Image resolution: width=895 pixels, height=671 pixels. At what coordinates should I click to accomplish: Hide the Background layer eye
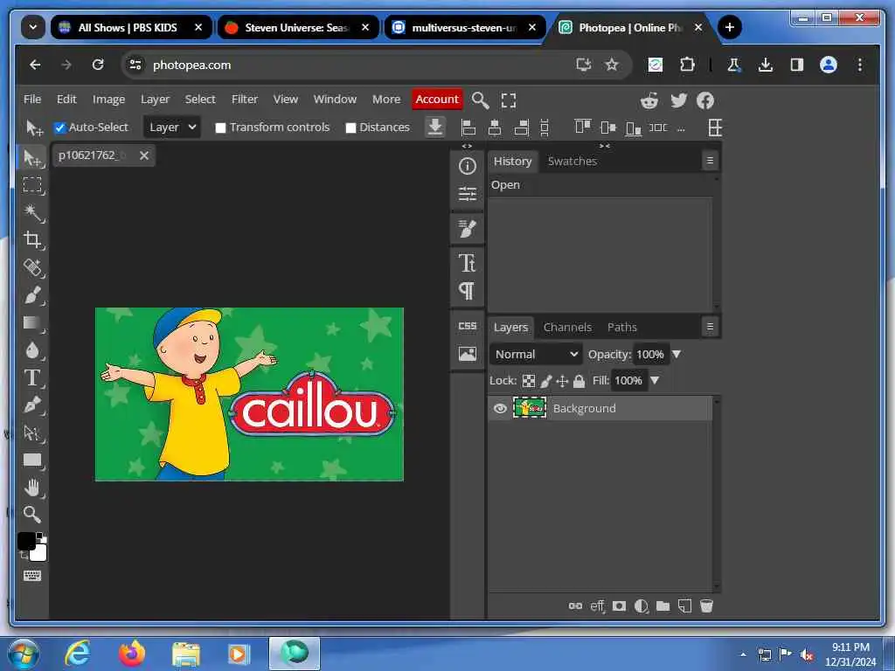[x=500, y=409]
